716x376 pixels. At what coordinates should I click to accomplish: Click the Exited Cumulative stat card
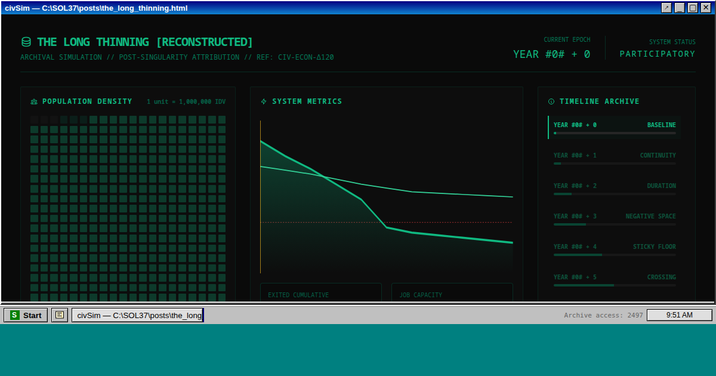tap(320, 292)
